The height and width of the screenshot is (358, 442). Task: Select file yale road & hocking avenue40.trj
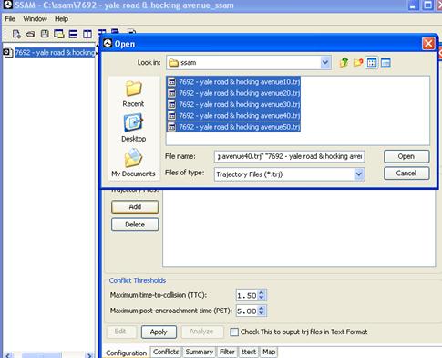point(233,116)
